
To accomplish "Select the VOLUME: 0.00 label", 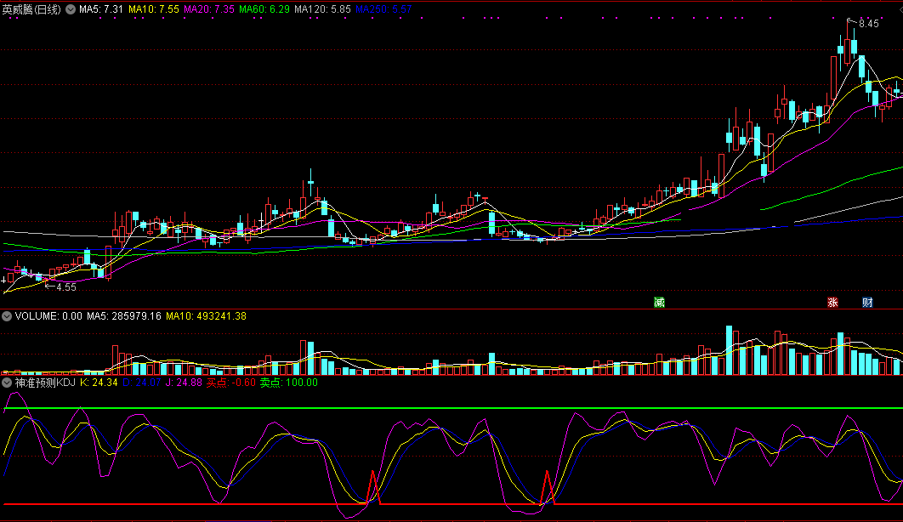I will (x=48, y=316).
